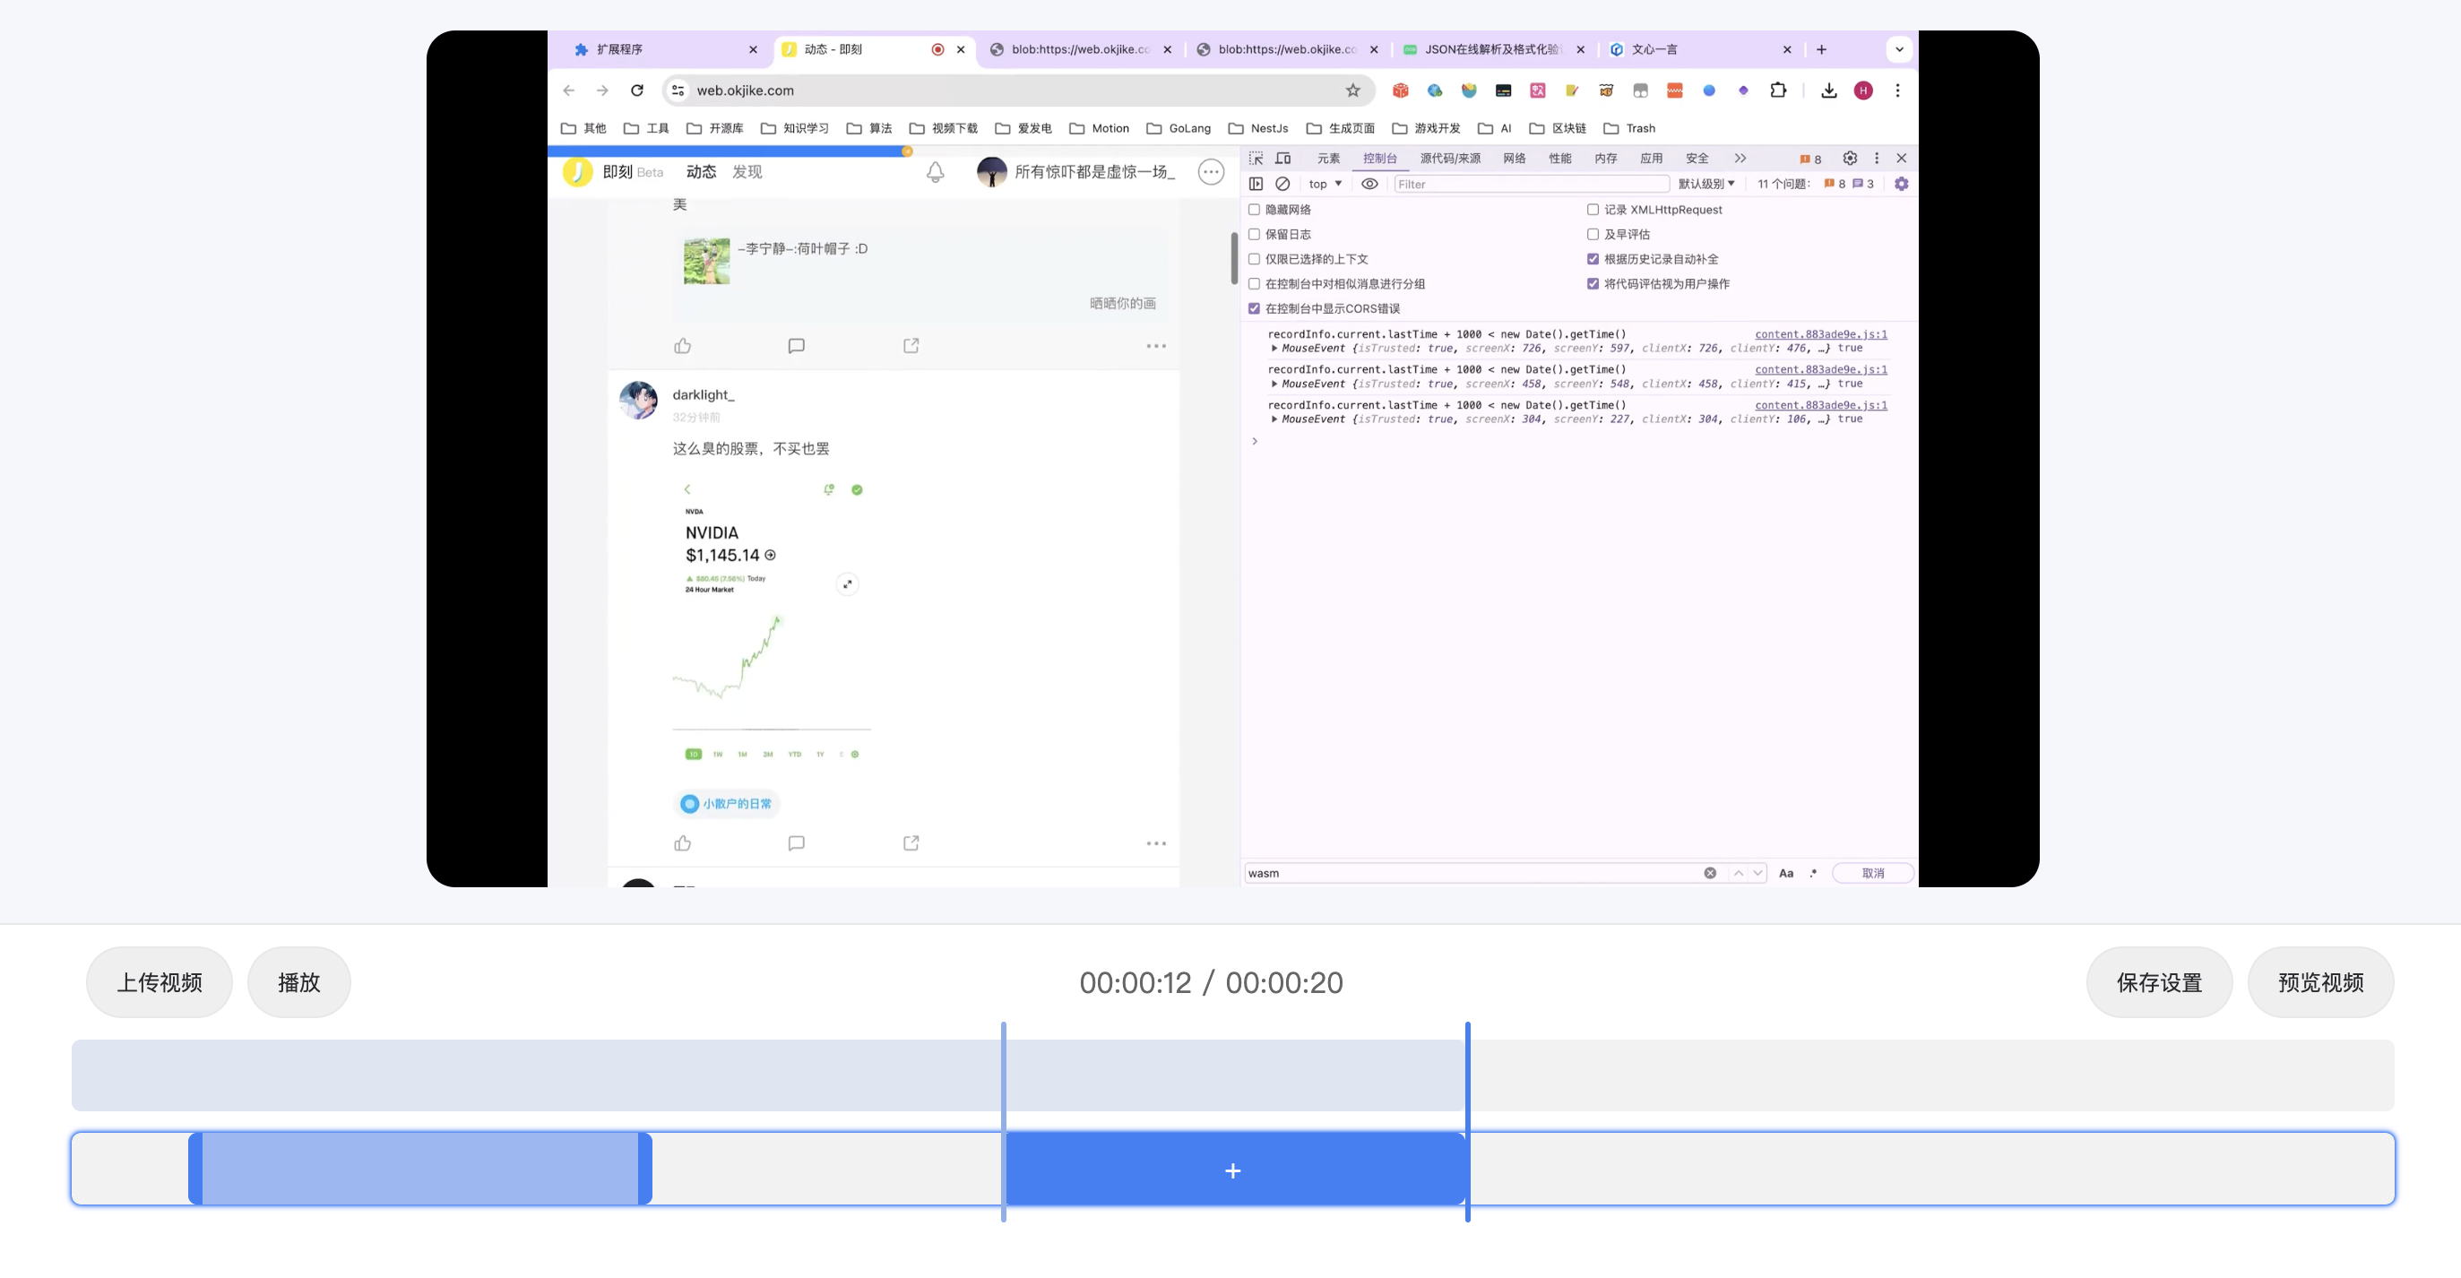Open the 小散户的日常 topic tag
This screenshot has width=2461, height=1278.
(726, 804)
